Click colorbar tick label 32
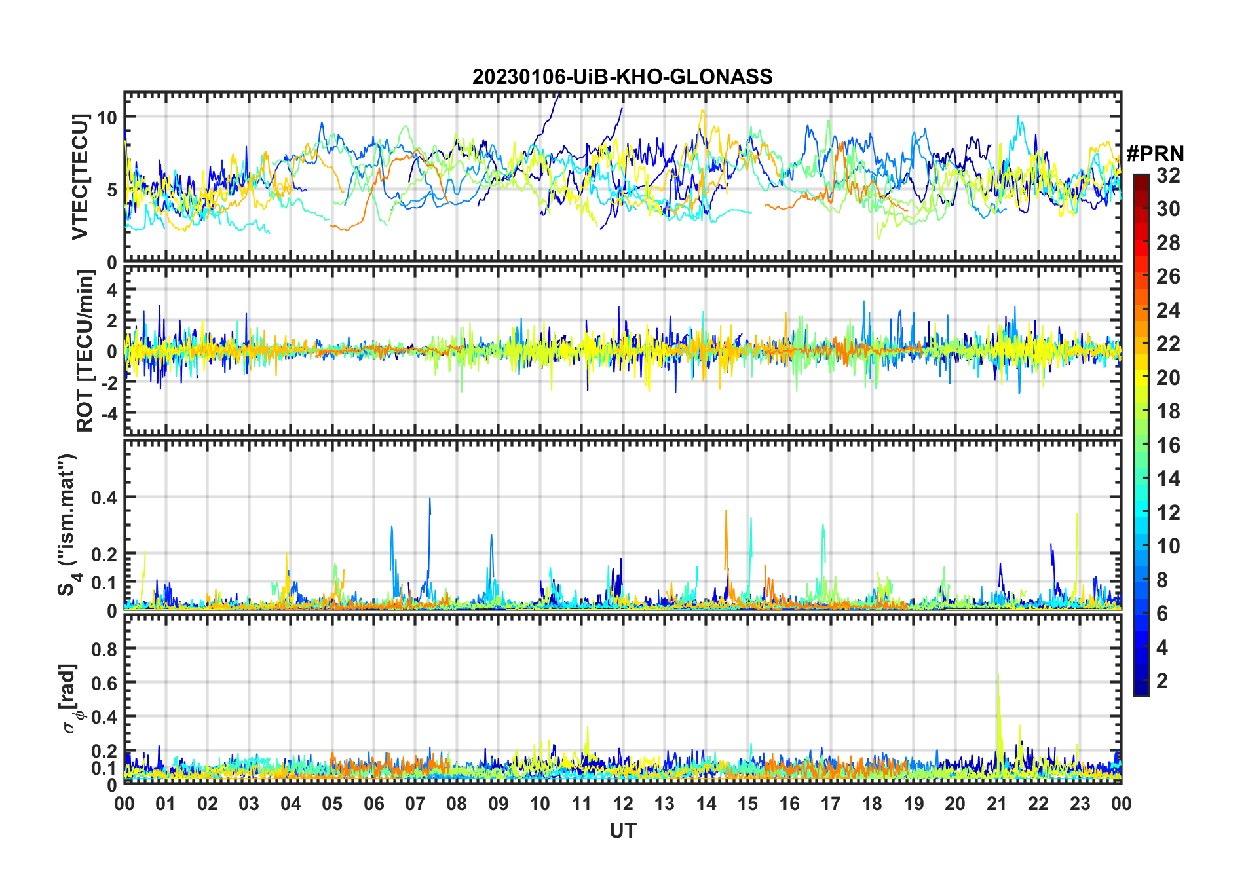The height and width of the screenshot is (871, 1246). coord(1168,176)
